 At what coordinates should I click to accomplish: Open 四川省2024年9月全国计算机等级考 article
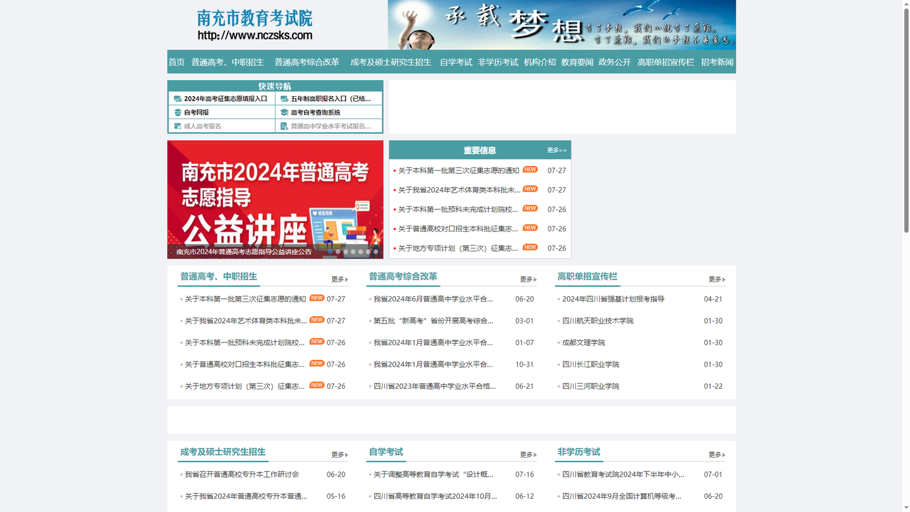tap(622, 496)
